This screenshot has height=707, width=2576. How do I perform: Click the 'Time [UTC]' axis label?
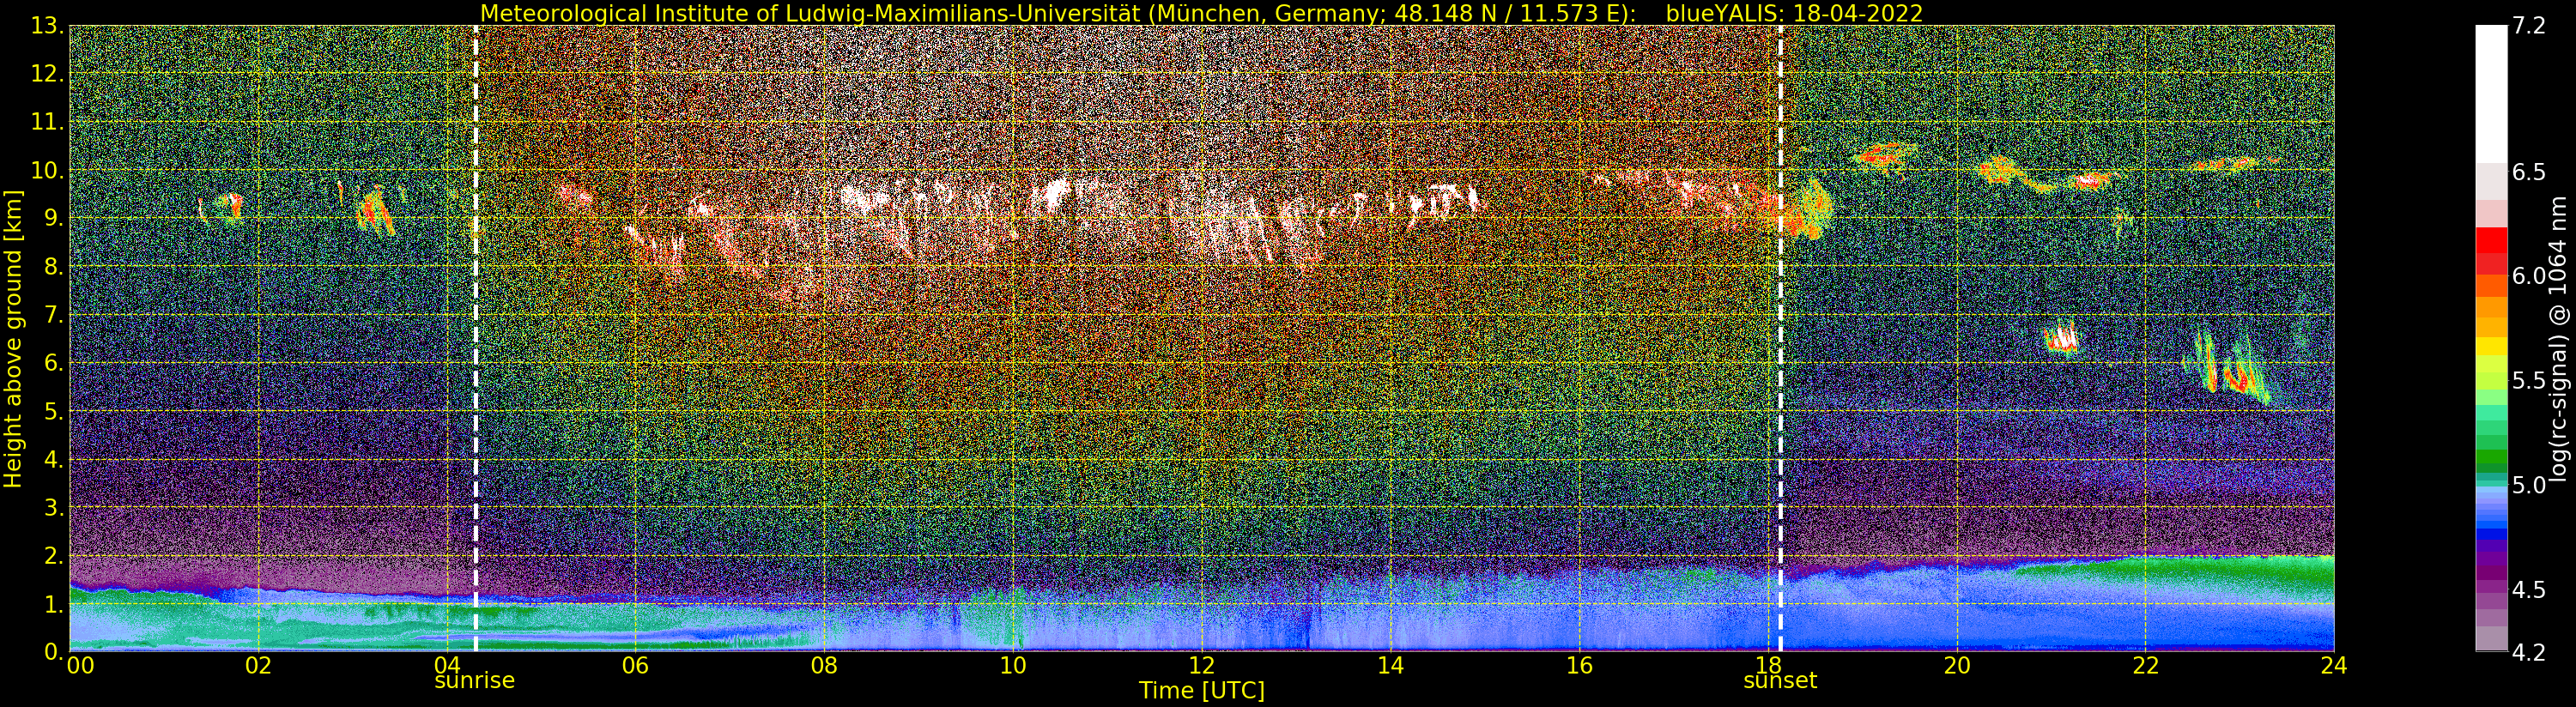tap(1202, 691)
